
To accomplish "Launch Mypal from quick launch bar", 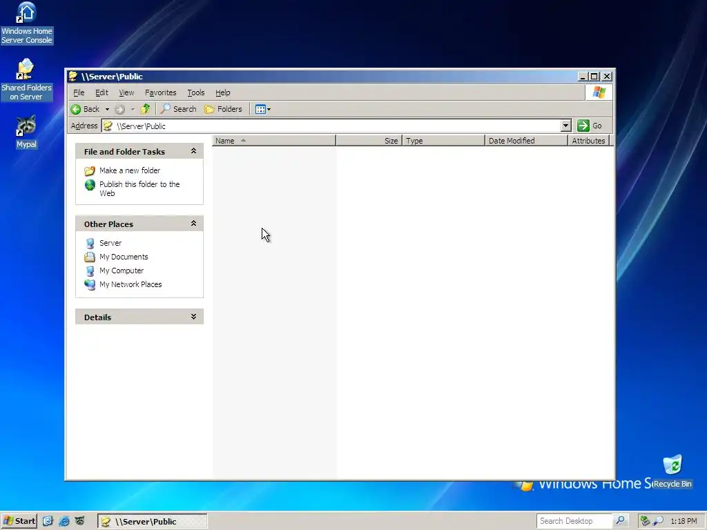I will 80,521.
